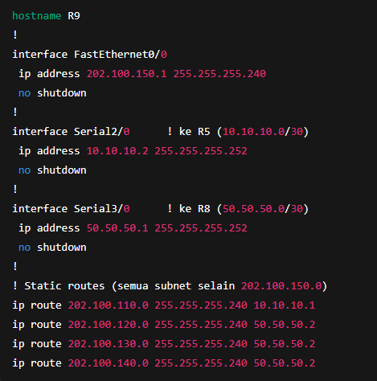This screenshot has width=377, height=381.
Task: Click the 'Static routes' comment heading
Action: [x=64, y=286]
